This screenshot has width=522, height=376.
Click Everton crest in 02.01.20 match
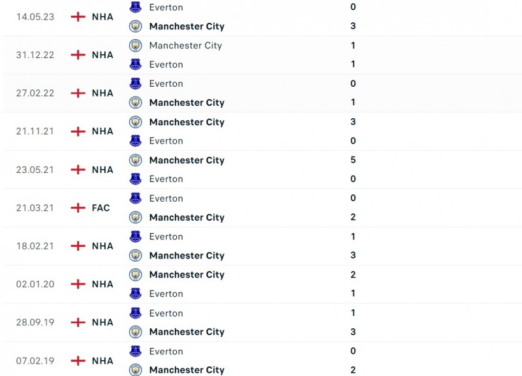click(x=135, y=294)
